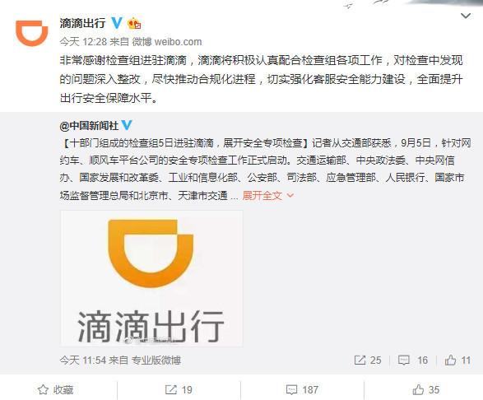Toggle 收藏 to favorite this post
The height and width of the screenshot is (400, 483).
click(55, 389)
